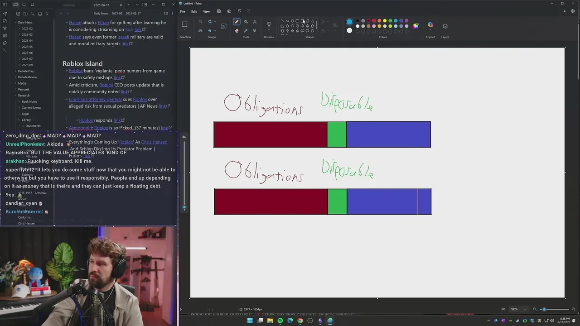Open the bookmarks icon in notes sidebar
The width and height of the screenshot is (580, 326).
[x=32, y=5]
